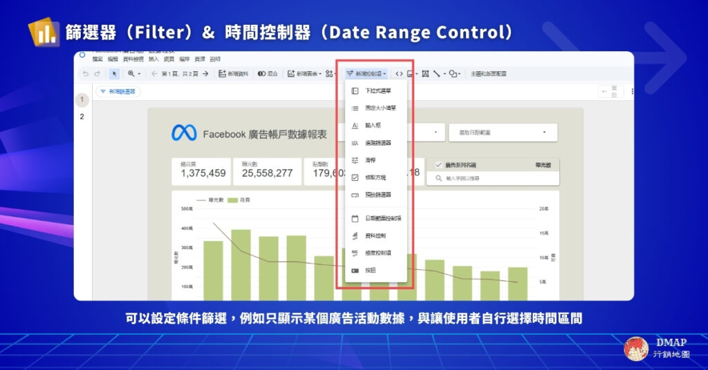Insert URL embed with angle-bracket icon
The image size is (708, 370).
point(399,73)
